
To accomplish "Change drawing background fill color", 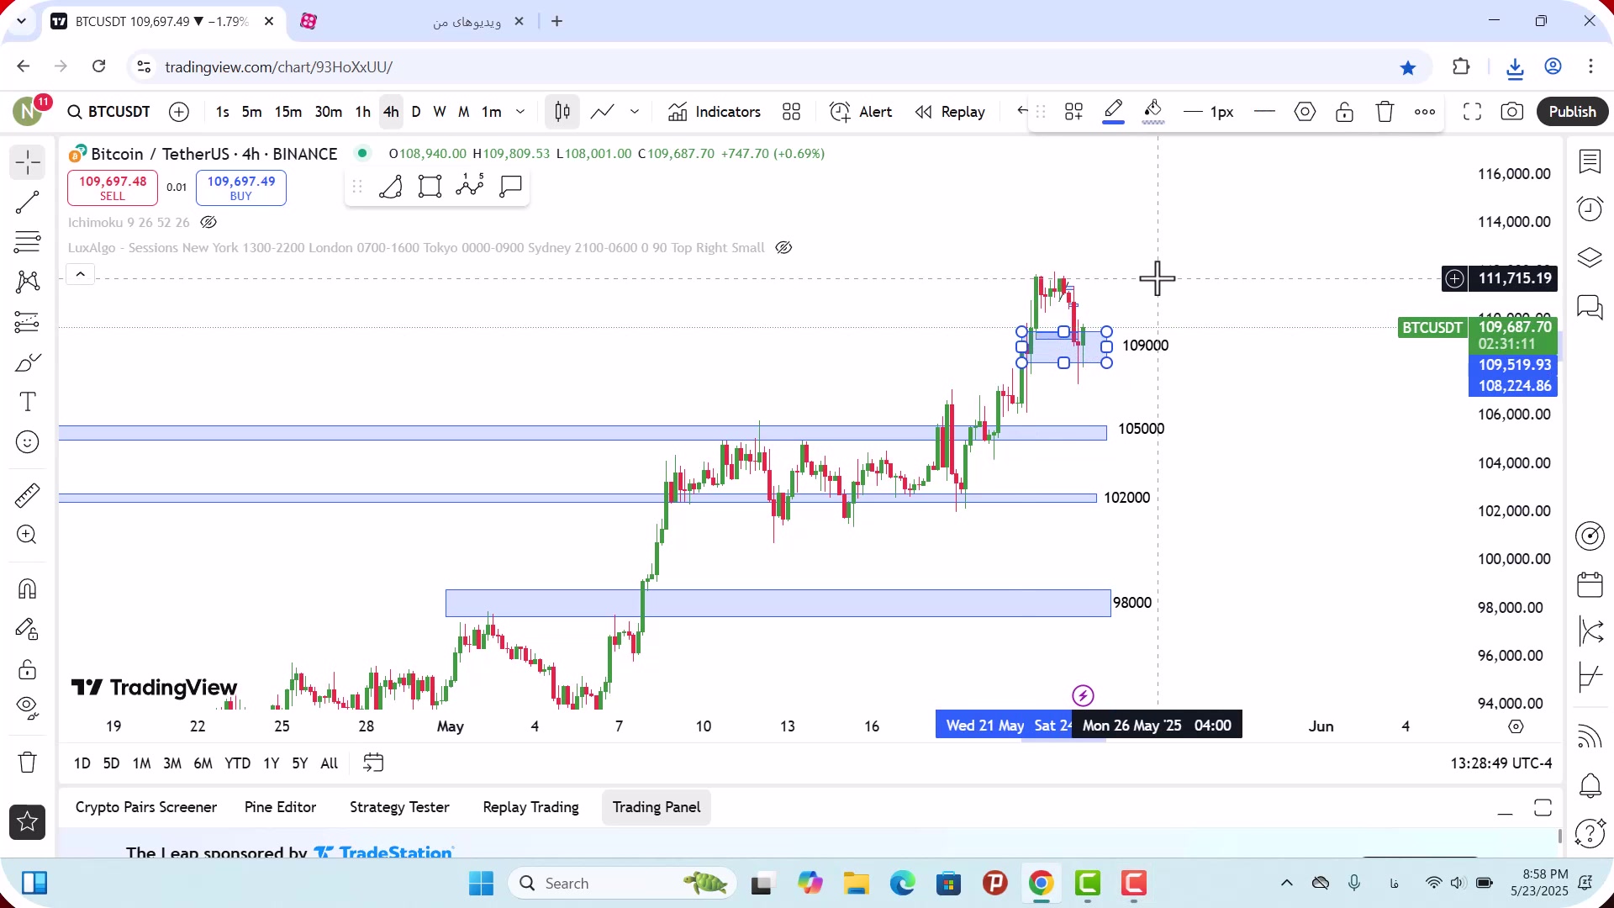I will pos(1153,112).
